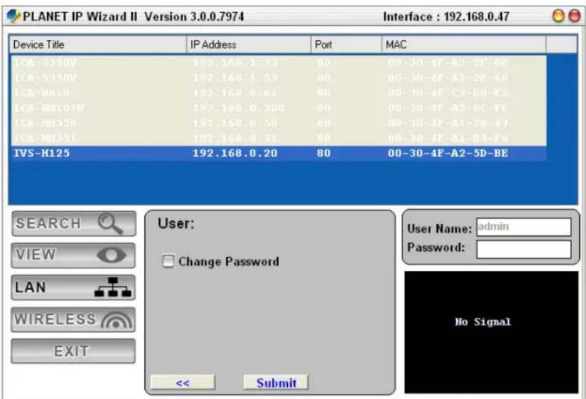The width and height of the screenshot is (586, 399).
Task: Open the WIRELESS signal settings button
Action: 73,320
